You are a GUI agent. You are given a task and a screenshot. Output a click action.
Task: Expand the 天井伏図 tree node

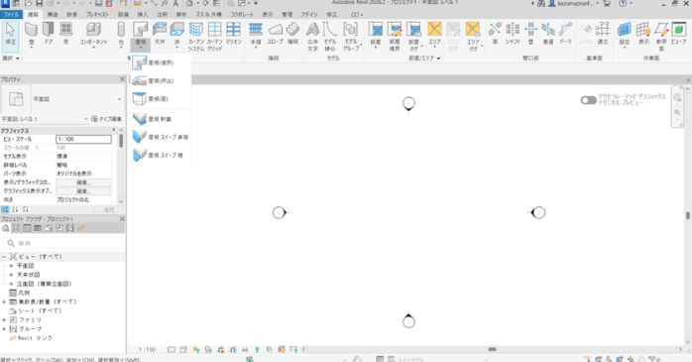pyautogui.click(x=11, y=275)
